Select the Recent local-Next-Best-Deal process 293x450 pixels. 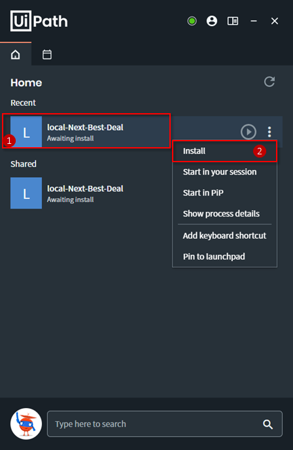[x=86, y=131]
